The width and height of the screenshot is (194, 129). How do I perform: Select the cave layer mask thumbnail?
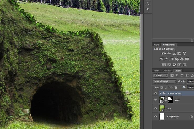[170, 100]
